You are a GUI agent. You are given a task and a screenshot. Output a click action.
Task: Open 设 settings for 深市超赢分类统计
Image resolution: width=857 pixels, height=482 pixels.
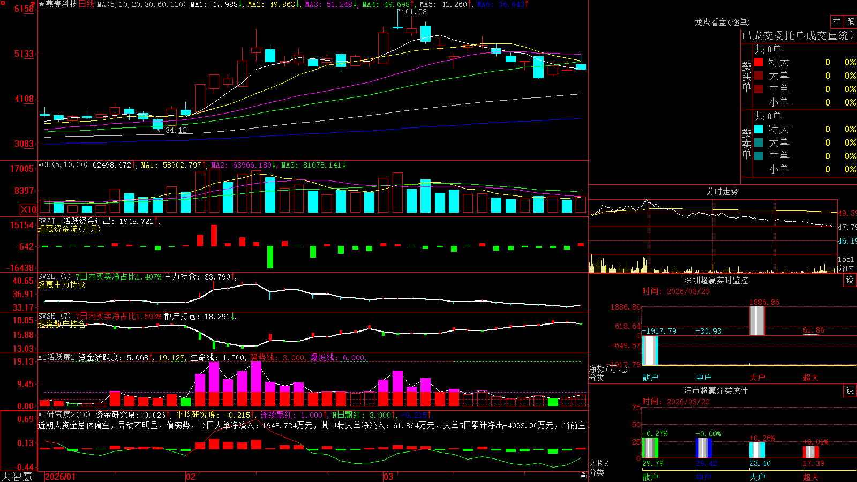click(850, 390)
